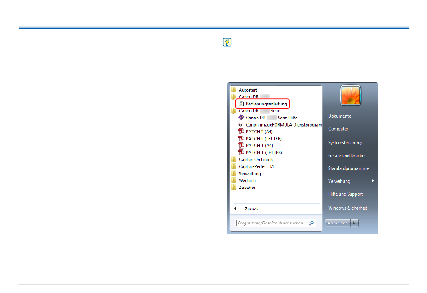Open the shutdown options arrow next to Abmelden
Image resolution: width=427 pixels, height=293 pixels.
pos(354,223)
